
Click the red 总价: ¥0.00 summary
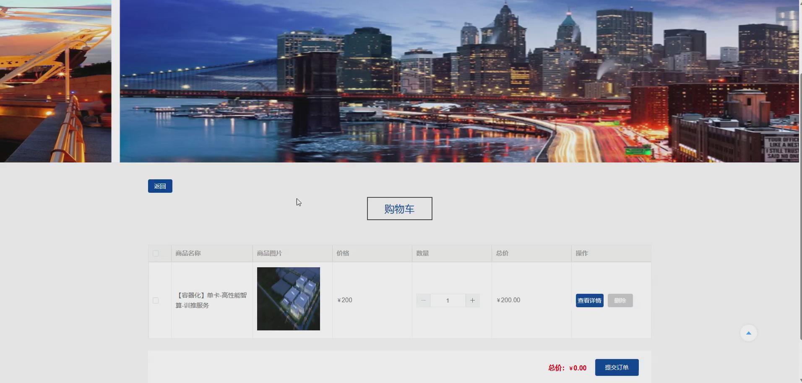click(x=567, y=368)
